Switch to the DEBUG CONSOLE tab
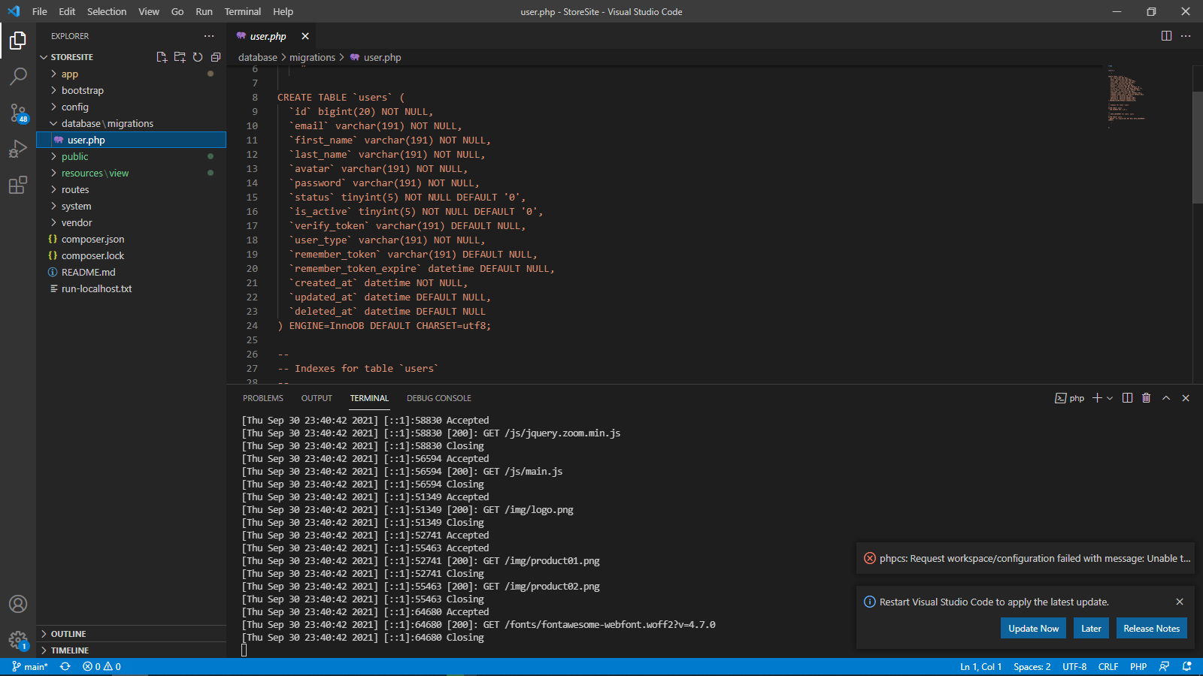1203x676 pixels. (x=439, y=398)
